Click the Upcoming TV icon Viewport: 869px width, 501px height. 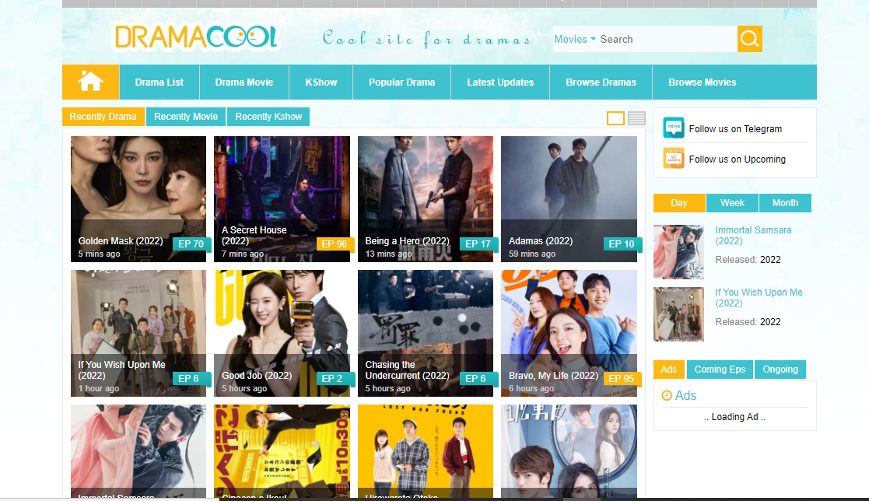coord(674,159)
